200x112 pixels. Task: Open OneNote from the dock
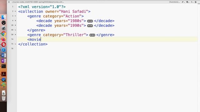[x=3, y=61]
